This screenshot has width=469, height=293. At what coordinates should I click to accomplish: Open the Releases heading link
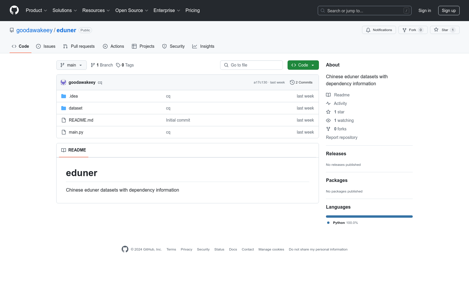336,154
